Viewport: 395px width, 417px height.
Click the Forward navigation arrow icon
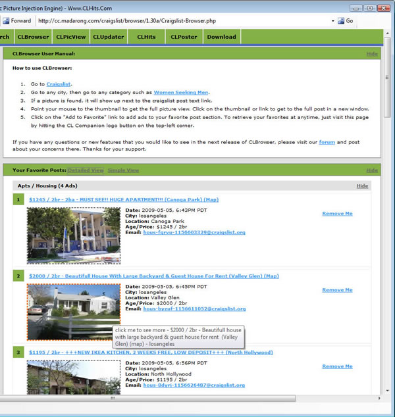(x=5, y=21)
